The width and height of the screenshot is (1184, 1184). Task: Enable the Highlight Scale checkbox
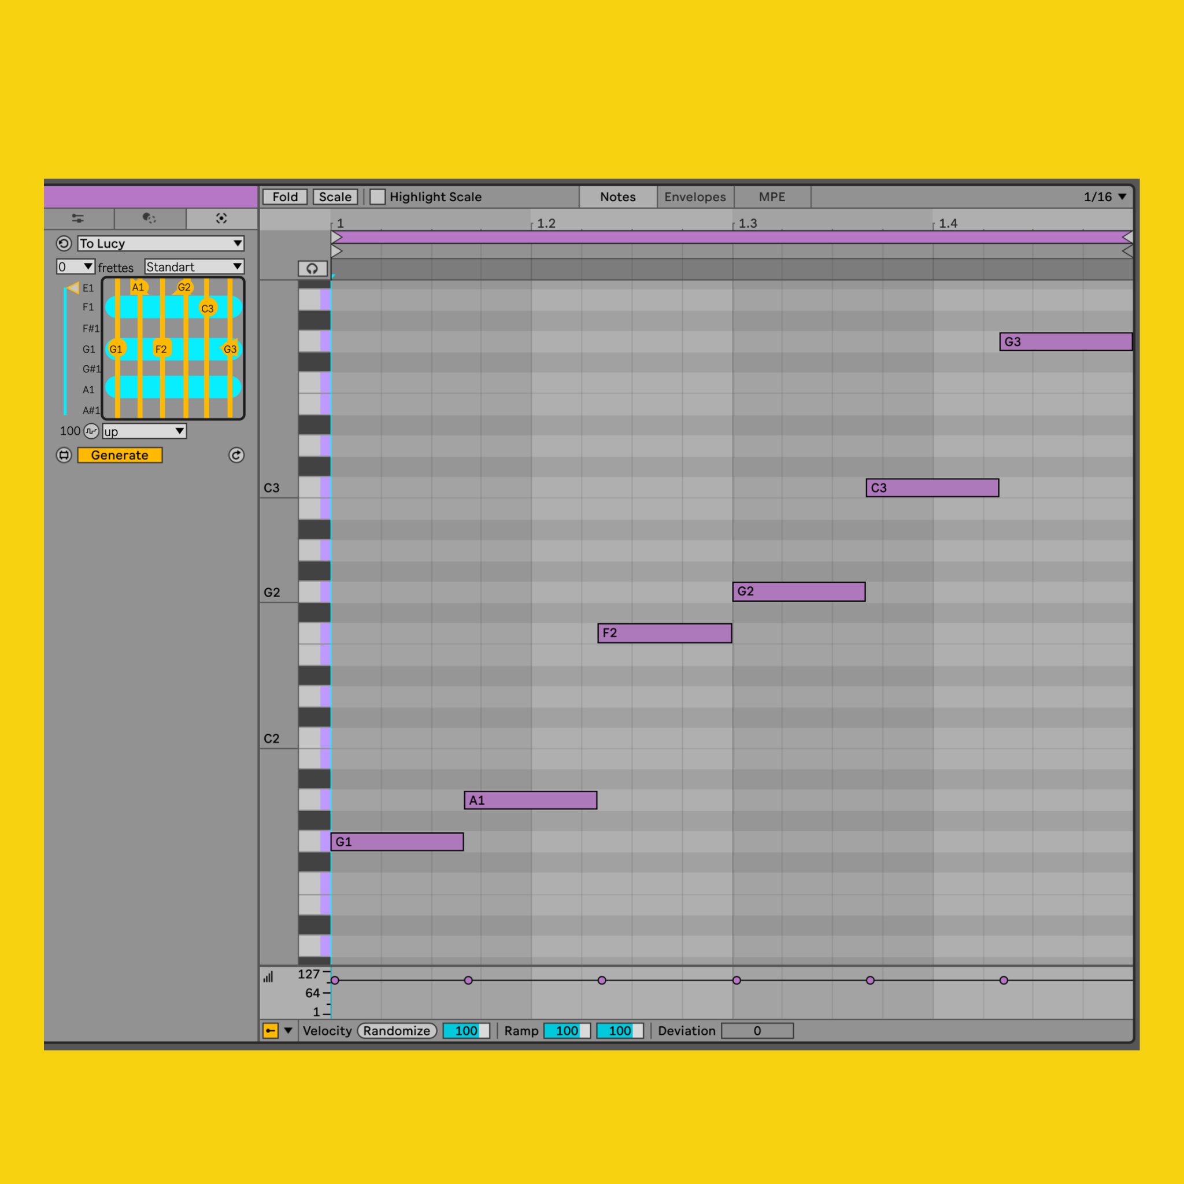[x=378, y=197]
